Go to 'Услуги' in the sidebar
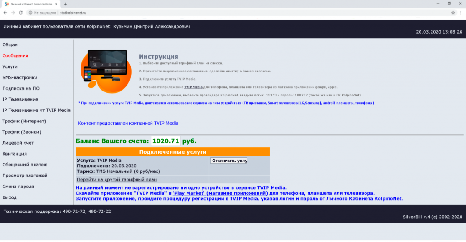The width and height of the screenshot is (466, 242). click(x=10, y=66)
